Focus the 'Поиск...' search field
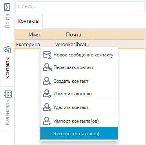Image resolution: width=146 pixels, height=145 pixels. click(80, 7)
